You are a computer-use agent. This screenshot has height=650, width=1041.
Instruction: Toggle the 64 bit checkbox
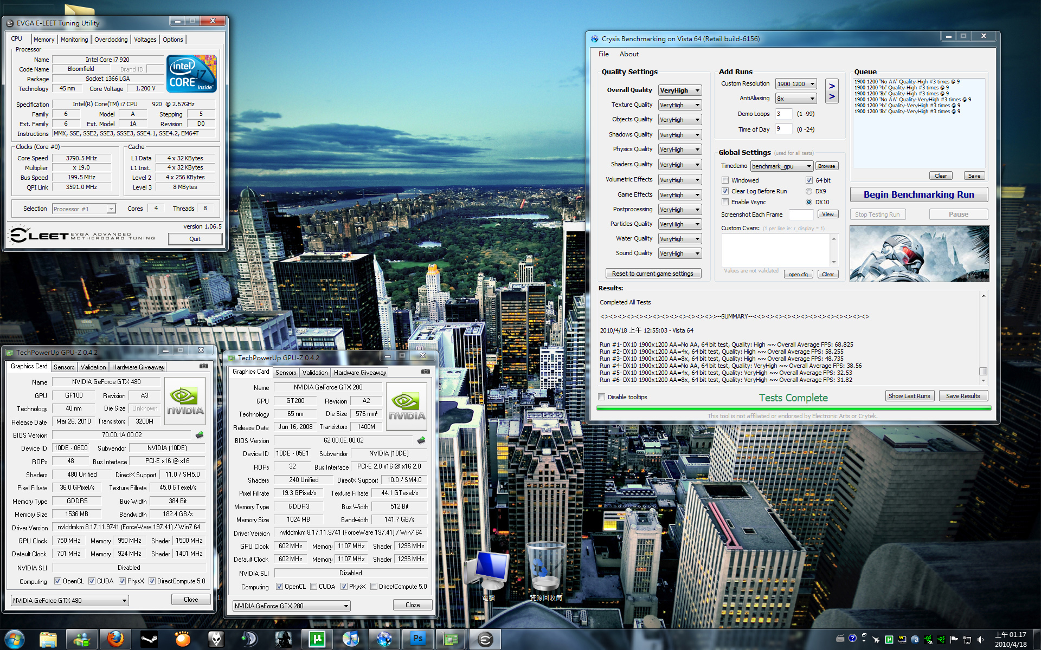(x=809, y=180)
